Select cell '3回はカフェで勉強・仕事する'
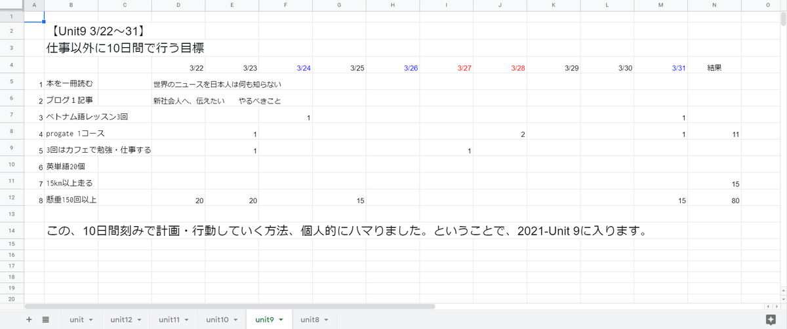 [x=98, y=149]
